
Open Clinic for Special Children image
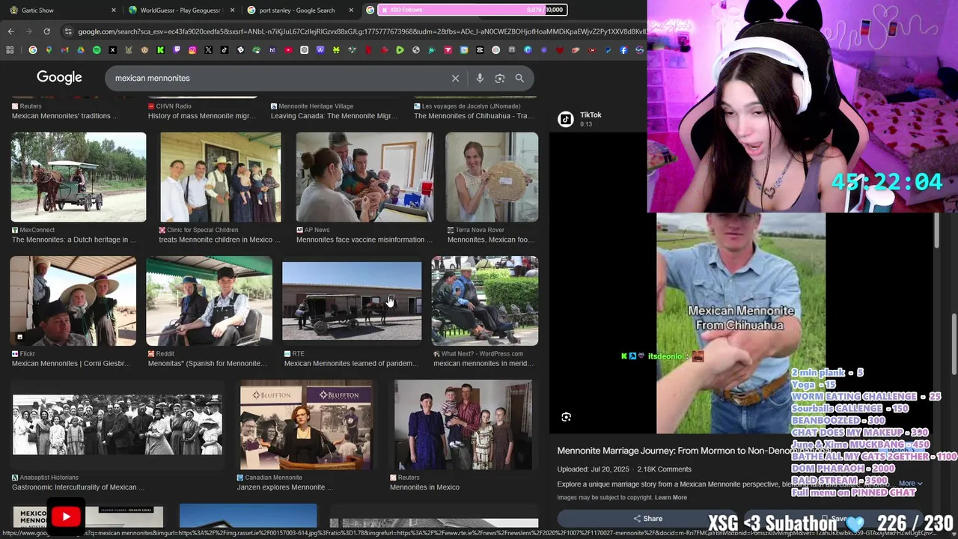tap(221, 177)
